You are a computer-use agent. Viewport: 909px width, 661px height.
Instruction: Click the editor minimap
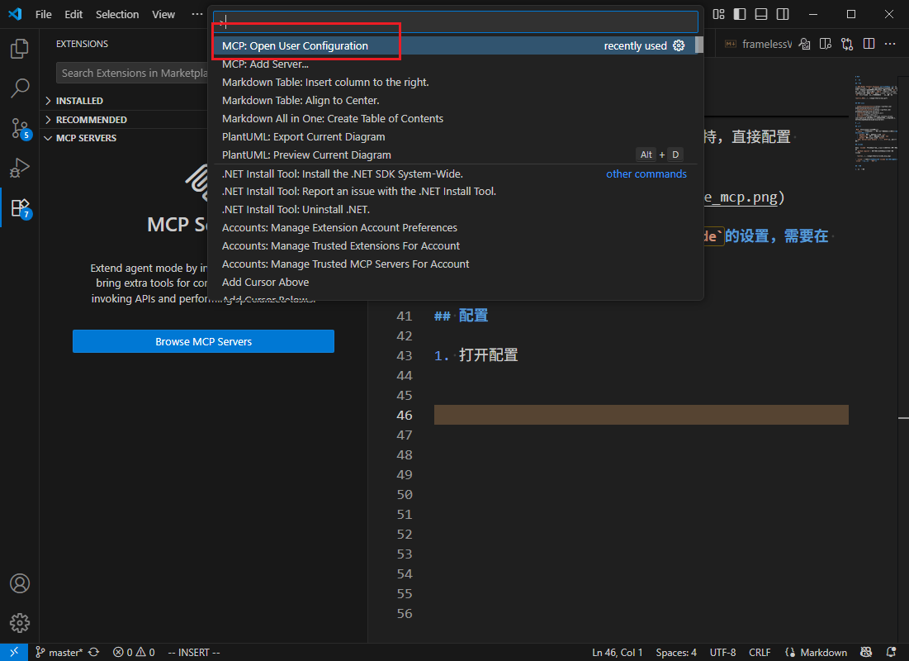[x=875, y=121]
